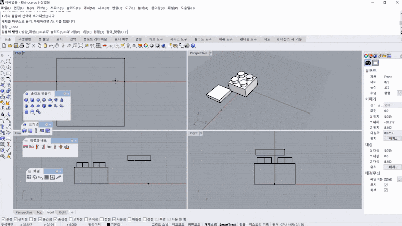Image resolution: width=402 pixels, height=226 pixels.
Task: Select the Cone tool in solid palette
Action: (x=62, y=100)
